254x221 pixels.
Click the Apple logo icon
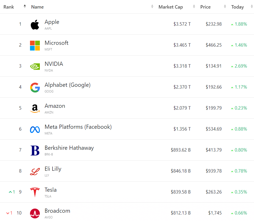click(x=35, y=25)
